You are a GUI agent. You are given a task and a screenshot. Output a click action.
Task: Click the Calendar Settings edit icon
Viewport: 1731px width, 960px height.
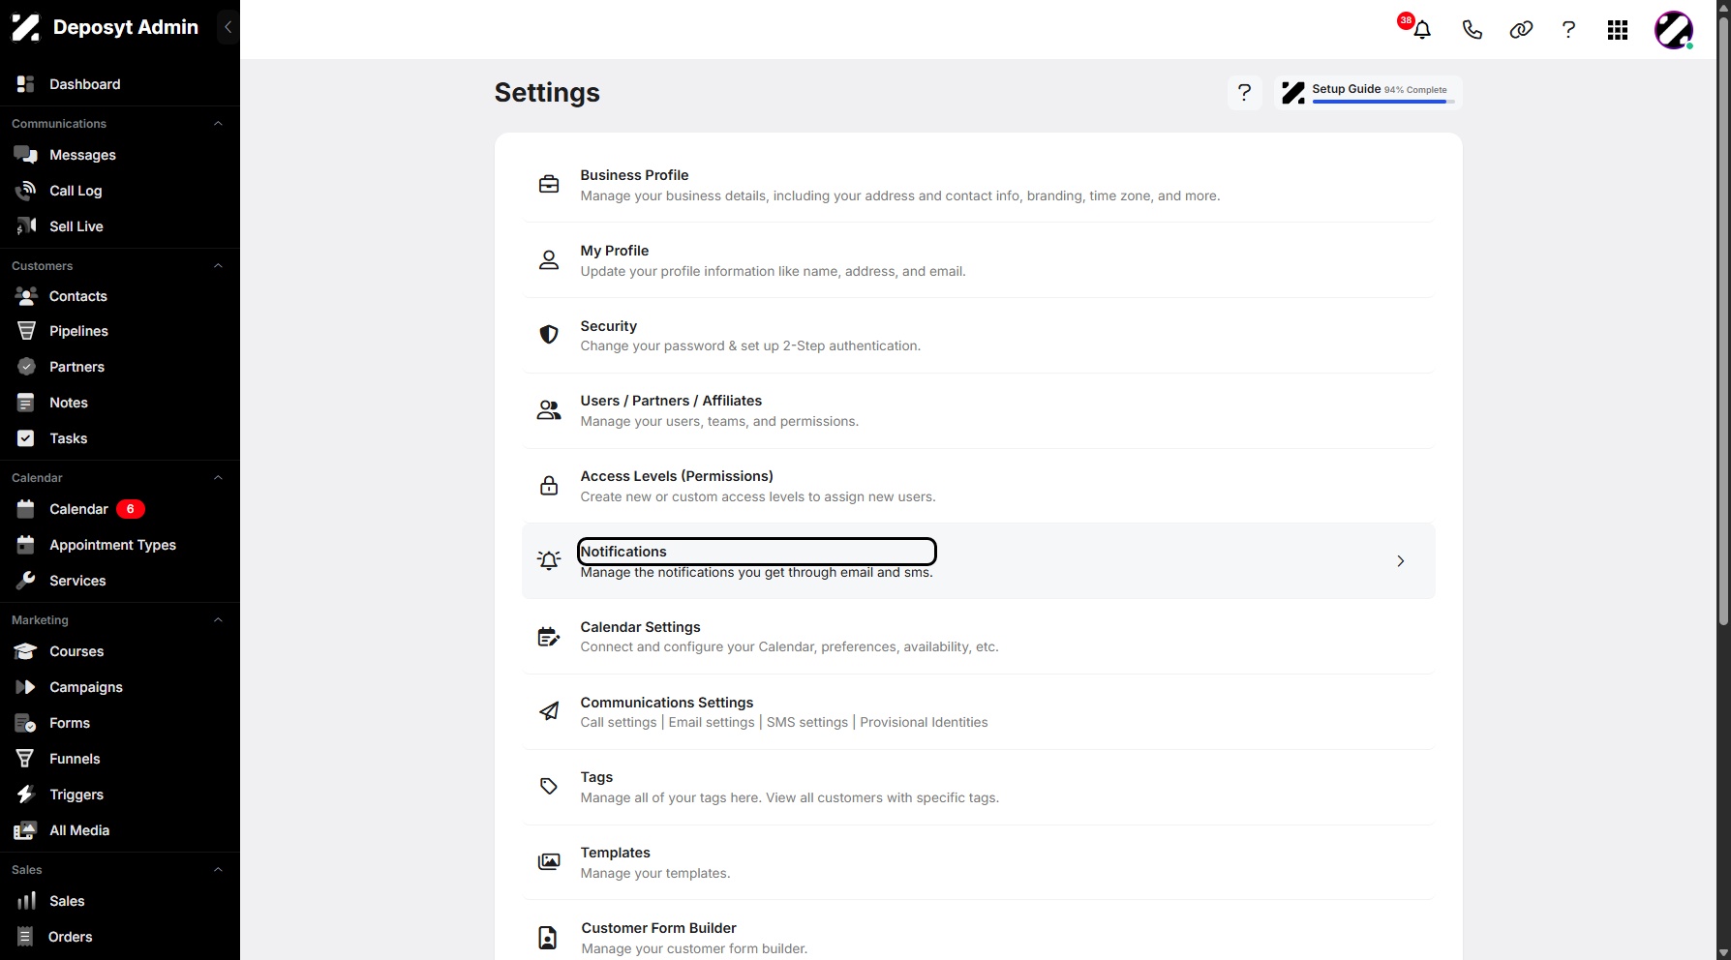tap(549, 636)
